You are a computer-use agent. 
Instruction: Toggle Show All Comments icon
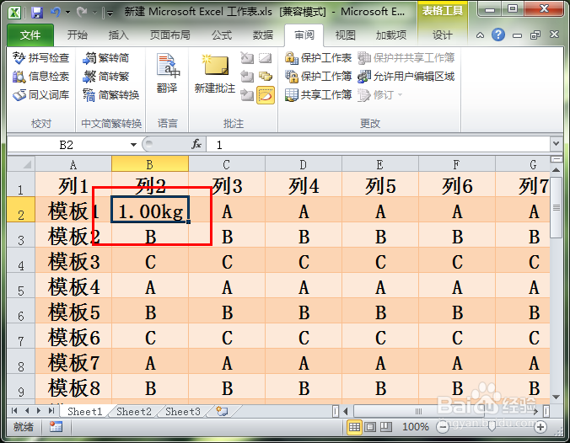(266, 77)
